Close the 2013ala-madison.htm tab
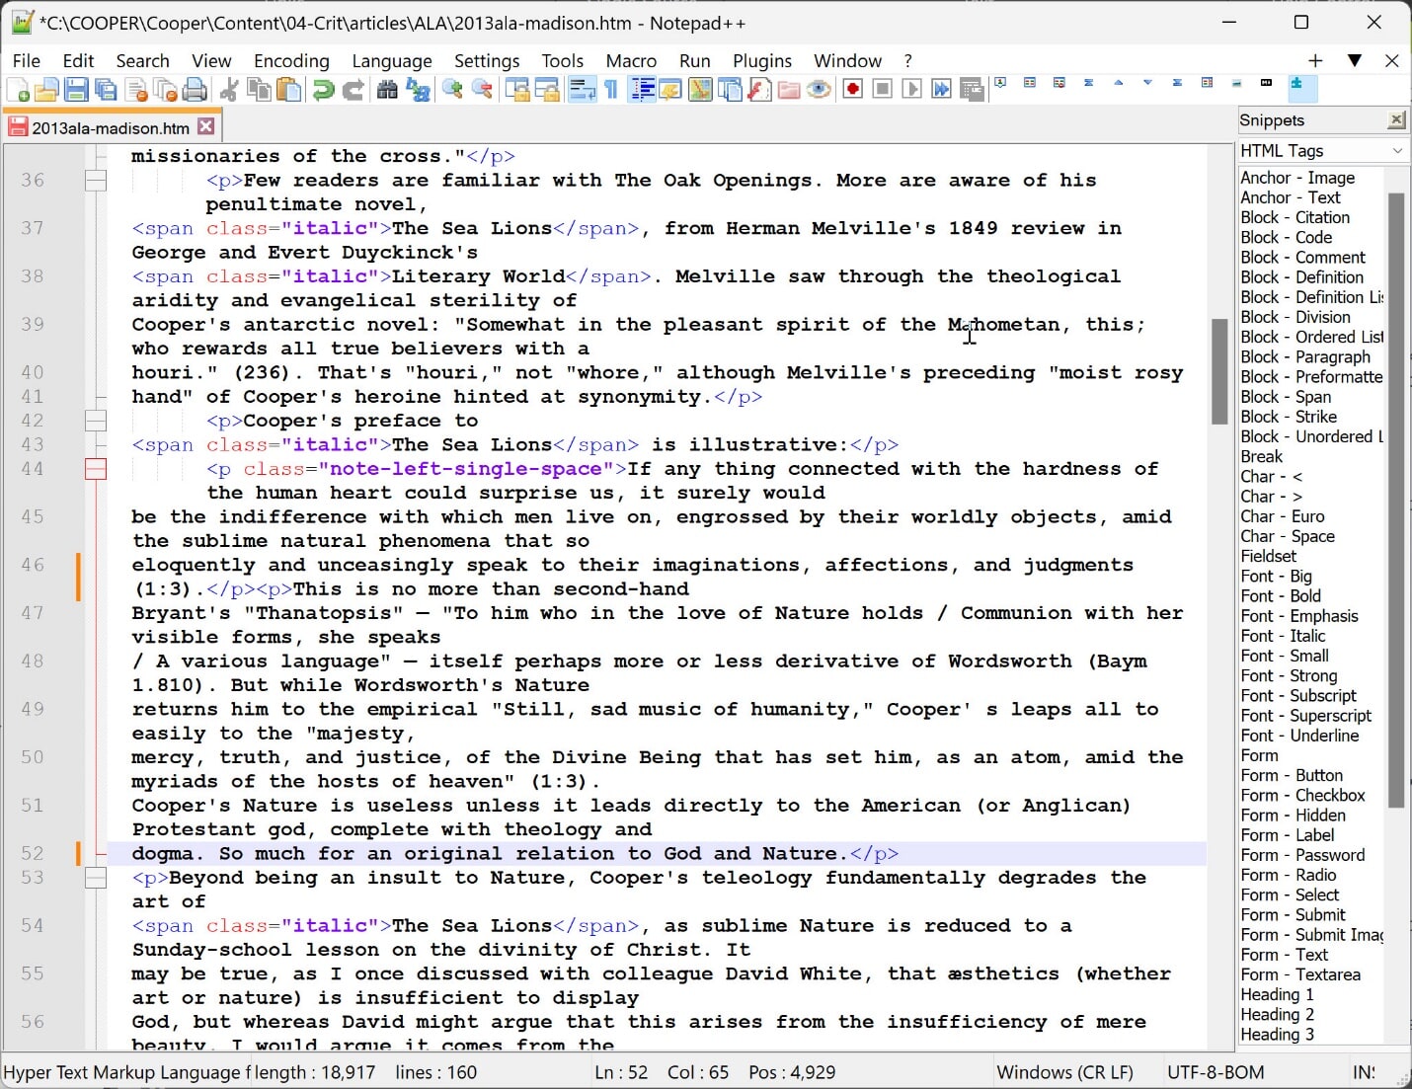Viewport: 1412px width, 1089px height. tap(206, 126)
